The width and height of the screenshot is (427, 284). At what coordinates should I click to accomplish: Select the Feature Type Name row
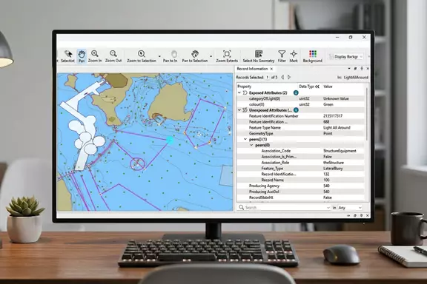pos(301,128)
